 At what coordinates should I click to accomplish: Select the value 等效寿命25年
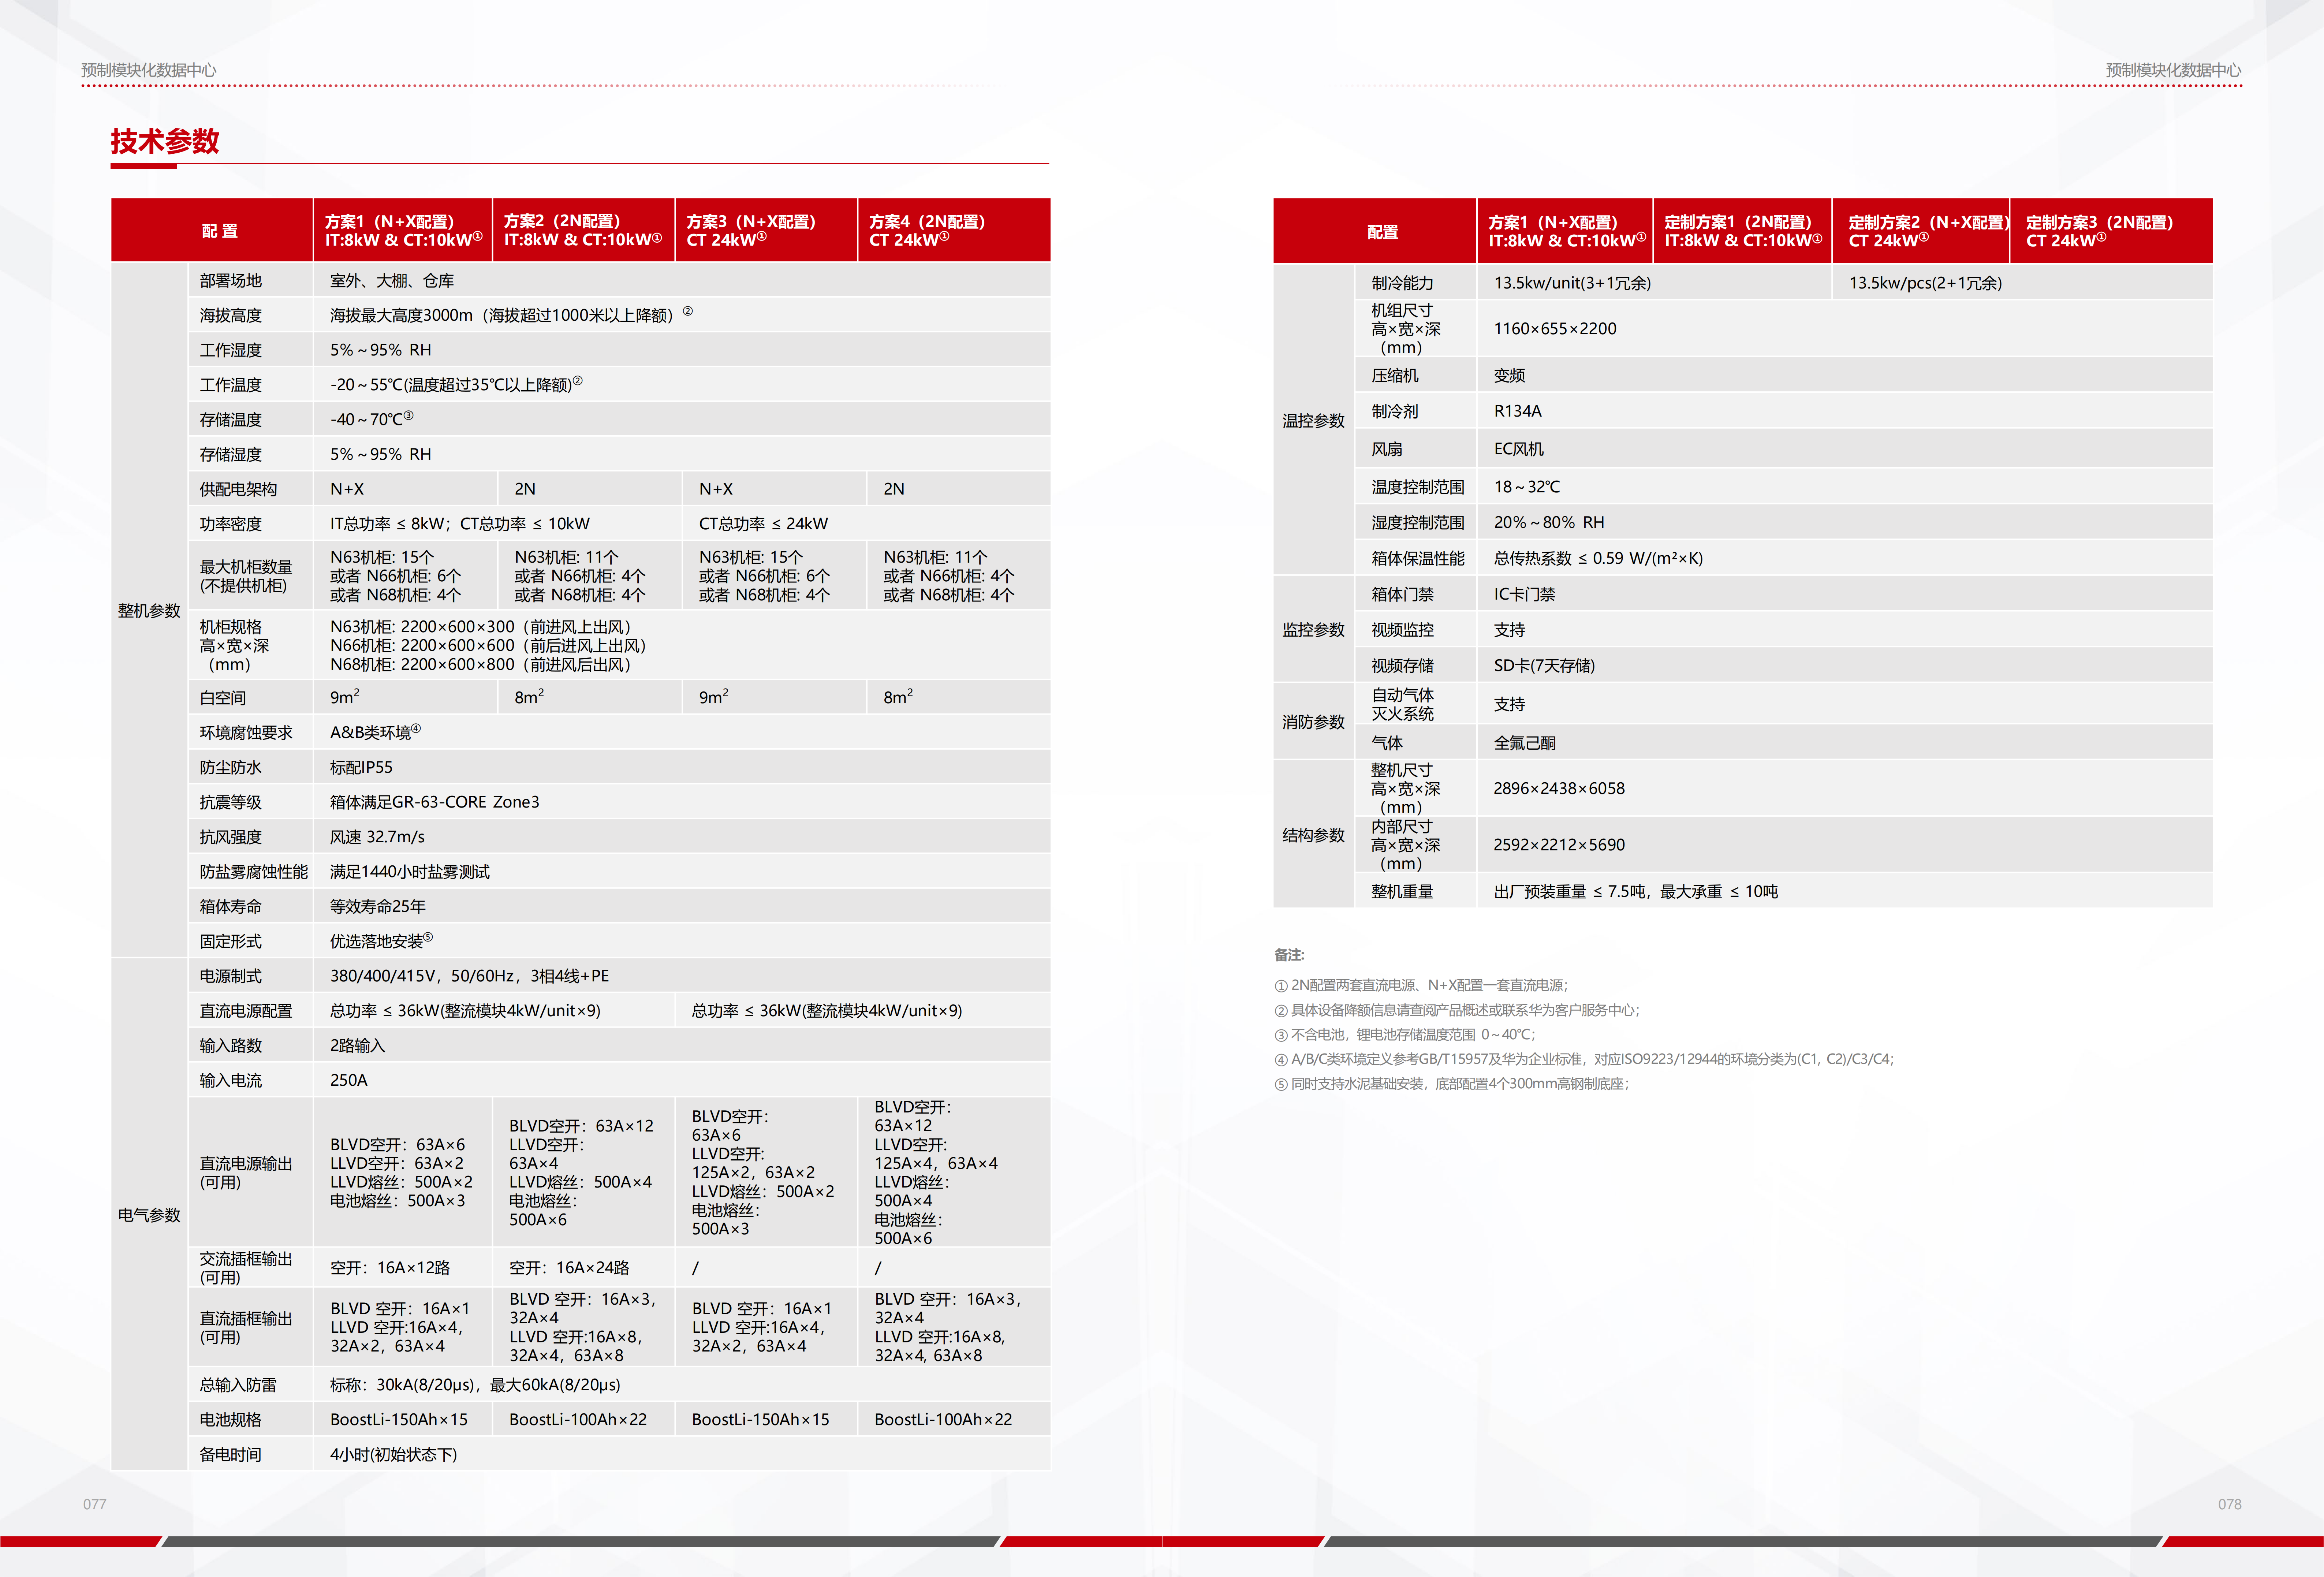(378, 907)
